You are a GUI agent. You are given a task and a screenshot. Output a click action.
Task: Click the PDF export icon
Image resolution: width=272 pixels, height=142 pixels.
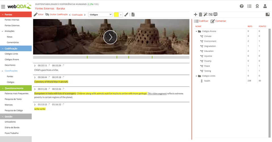tap(133, 14)
